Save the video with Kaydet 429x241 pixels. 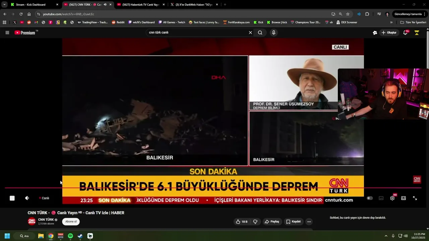[293, 222]
